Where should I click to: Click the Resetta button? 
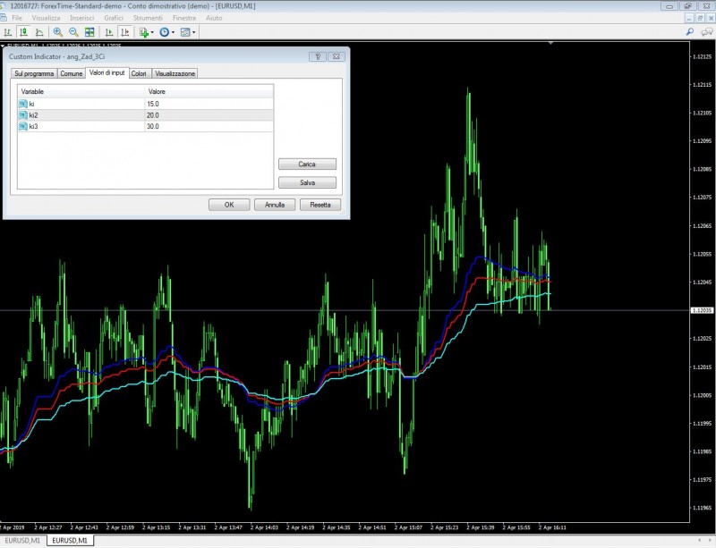point(320,205)
